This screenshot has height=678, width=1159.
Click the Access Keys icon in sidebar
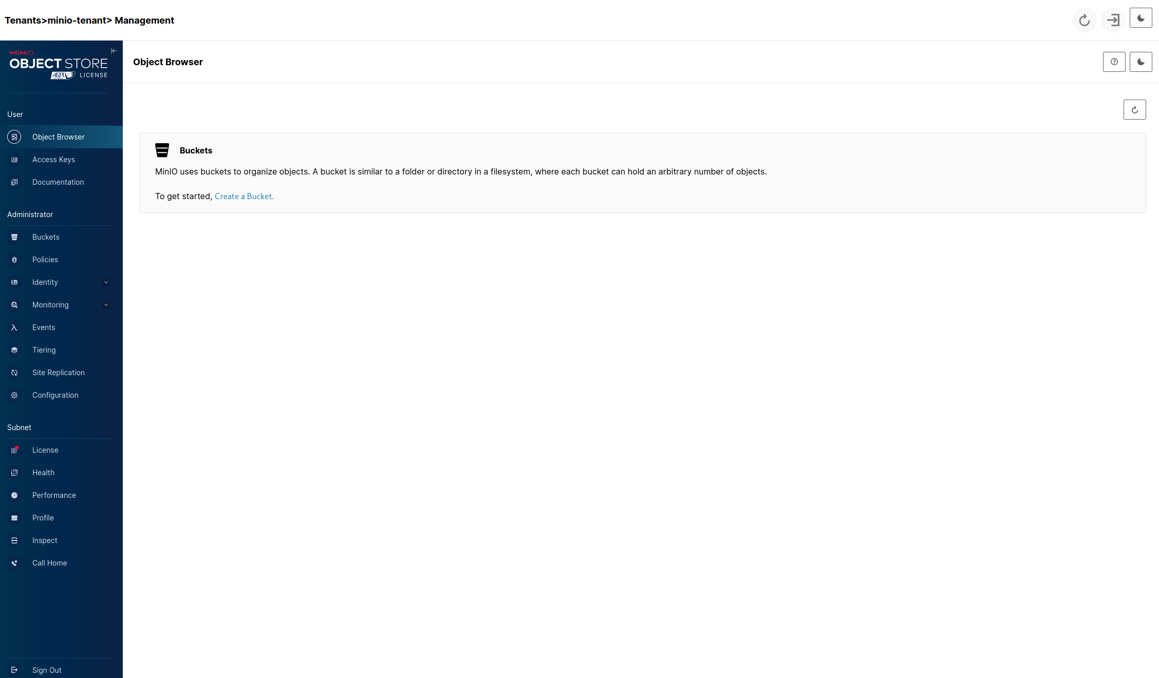click(x=14, y=159)
